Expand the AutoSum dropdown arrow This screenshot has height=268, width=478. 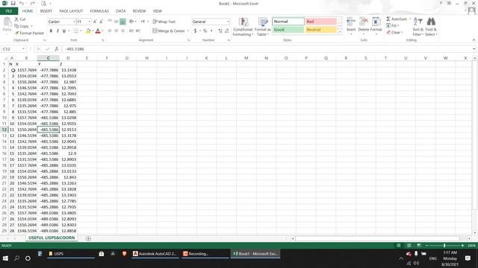(410, 19)
